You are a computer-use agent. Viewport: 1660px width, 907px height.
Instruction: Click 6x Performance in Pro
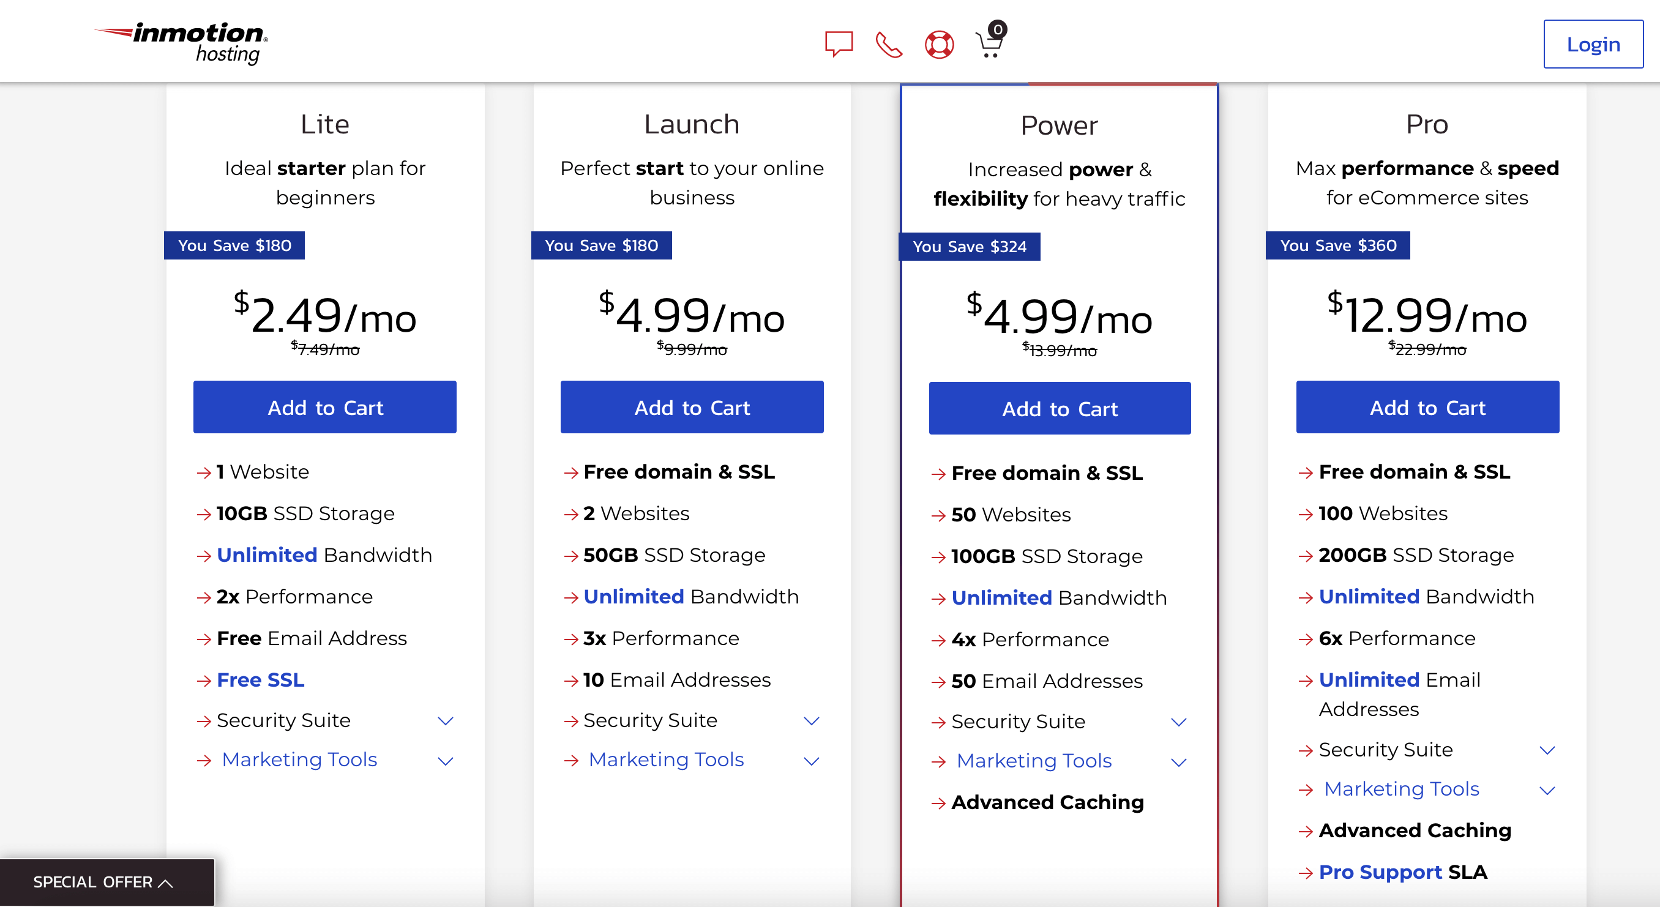click(x=1397, y=638)
